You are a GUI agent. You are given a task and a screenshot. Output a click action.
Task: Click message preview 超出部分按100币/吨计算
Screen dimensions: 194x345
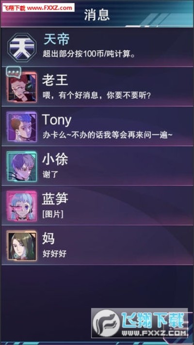[x=89, y=54]
